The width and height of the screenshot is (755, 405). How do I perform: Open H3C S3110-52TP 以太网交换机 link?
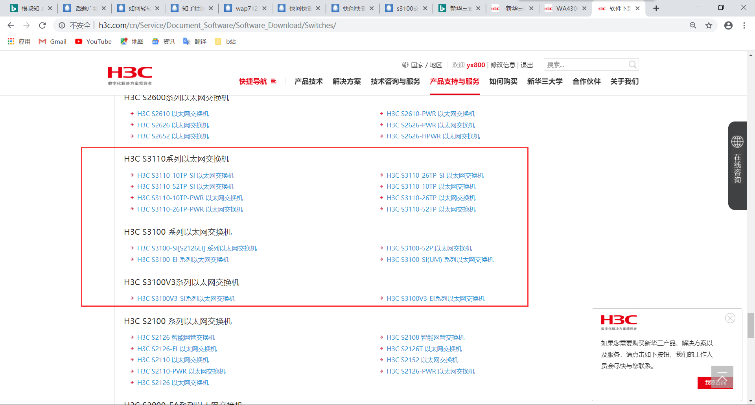click(431, 209)
